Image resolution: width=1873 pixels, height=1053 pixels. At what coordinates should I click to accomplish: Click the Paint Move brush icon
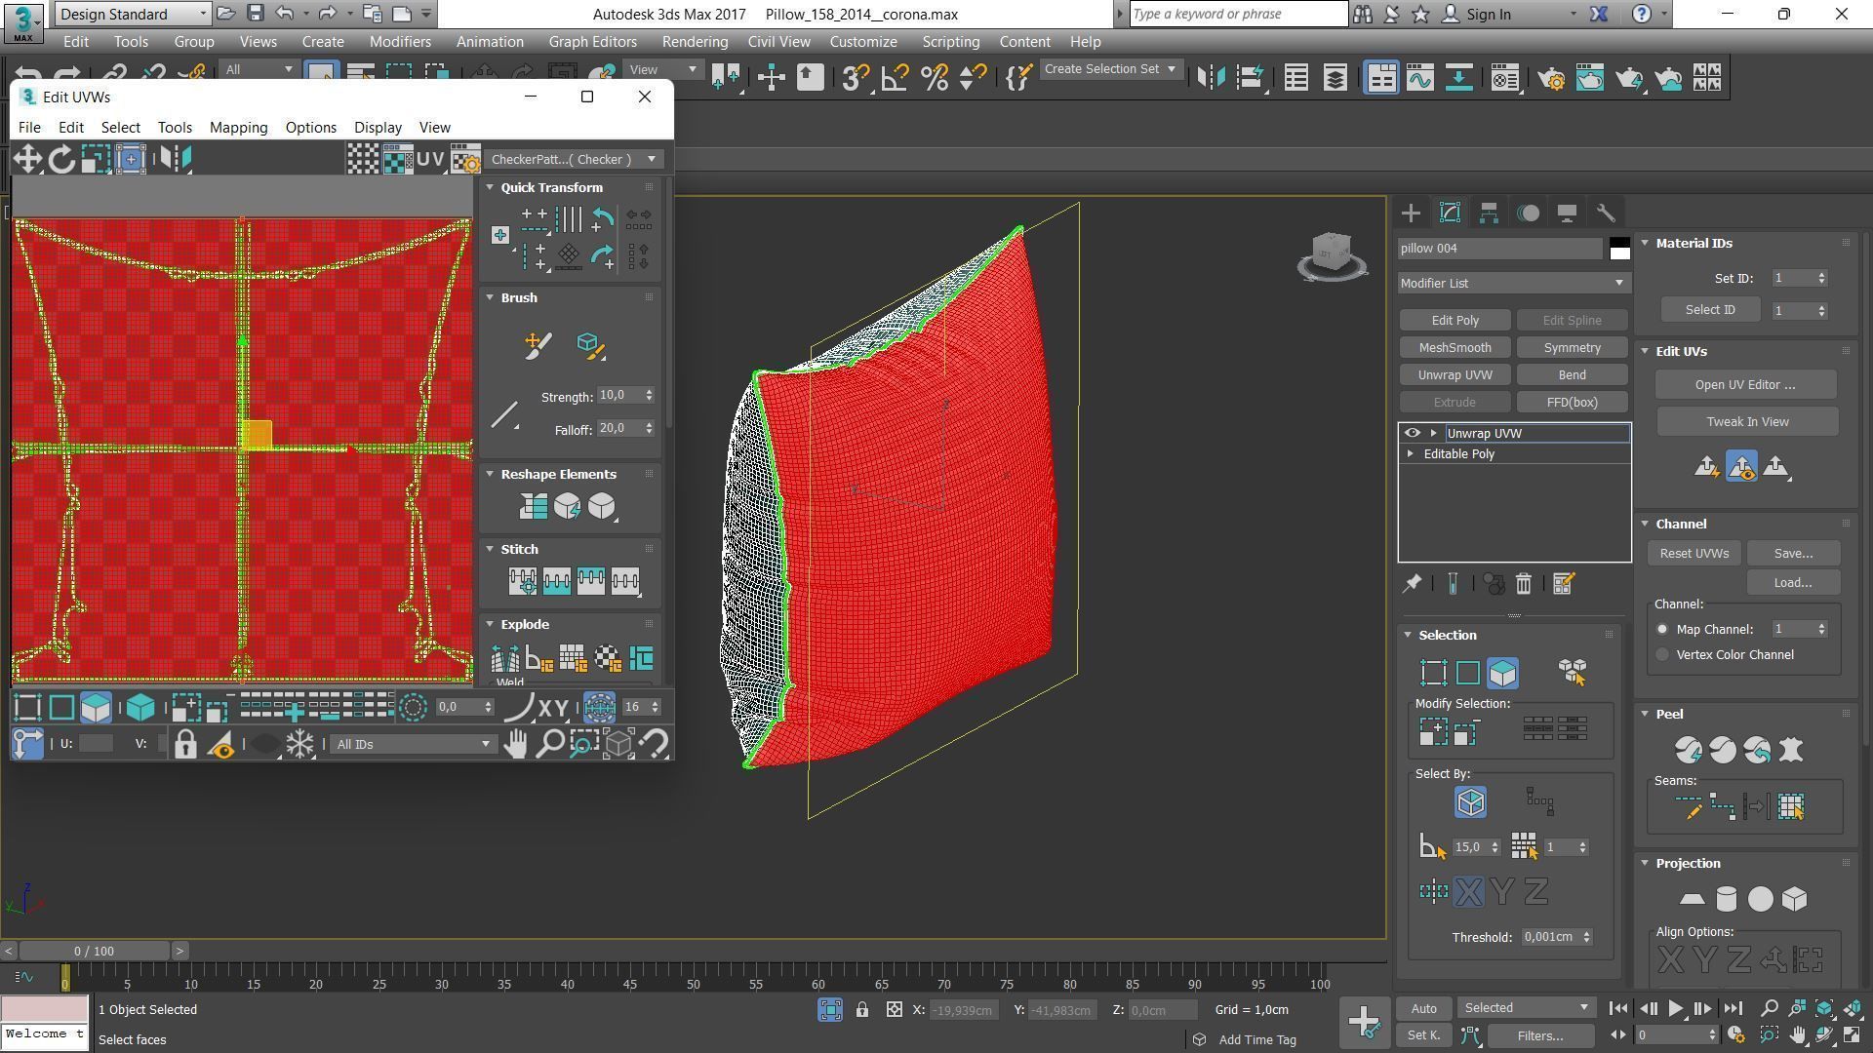(x=538, y=345)
